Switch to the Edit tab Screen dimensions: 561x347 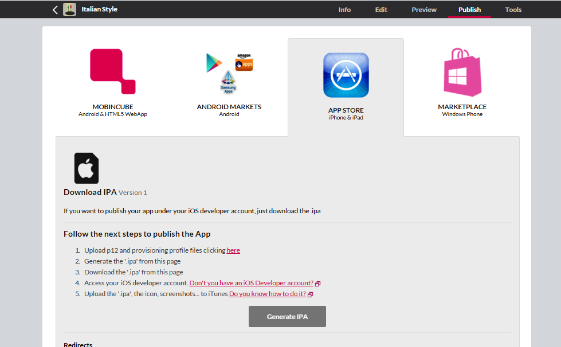[x=381, y=10]
